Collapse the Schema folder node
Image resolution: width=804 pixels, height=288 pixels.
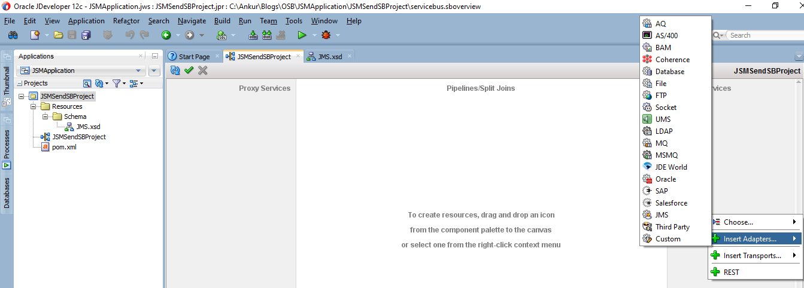(x=45, y=117)
